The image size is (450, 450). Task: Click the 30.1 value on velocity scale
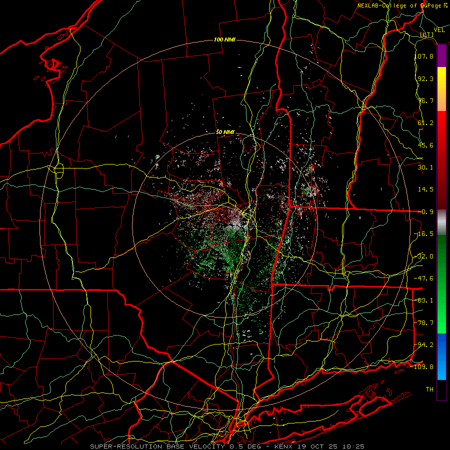pos(425,167)
